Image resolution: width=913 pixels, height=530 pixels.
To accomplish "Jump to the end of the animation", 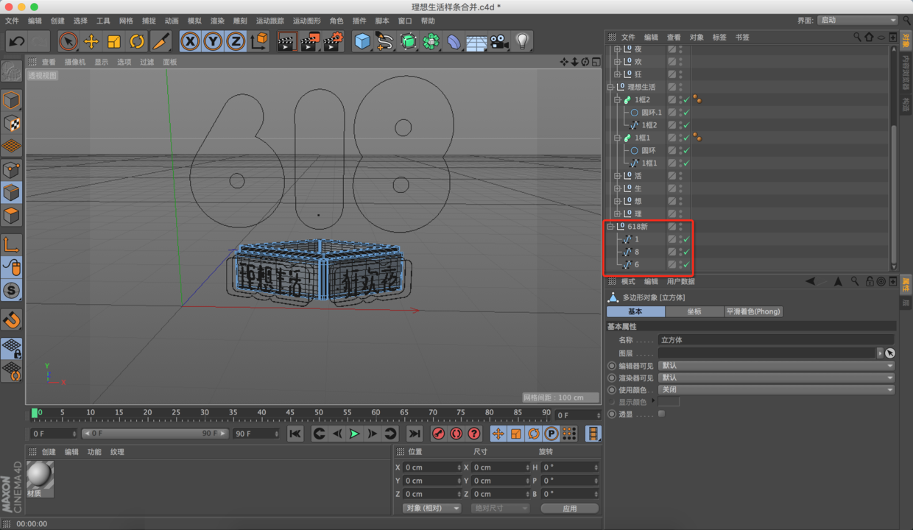I will tap(415, 434).
